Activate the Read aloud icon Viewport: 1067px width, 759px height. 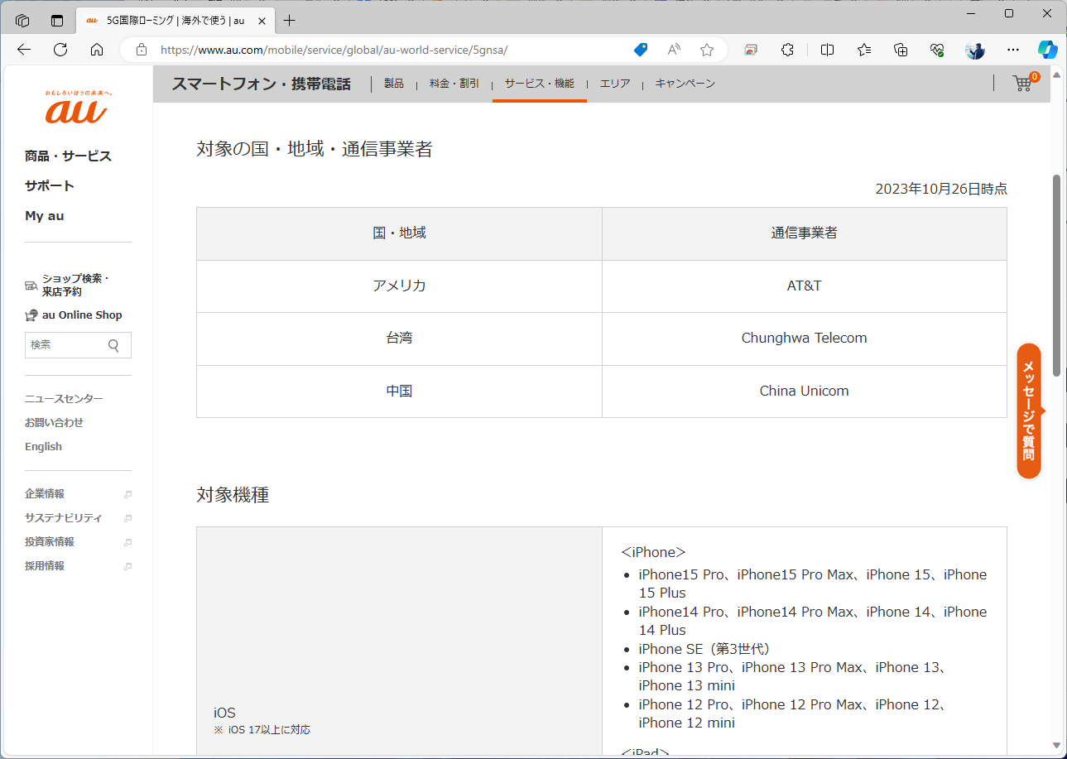(x=674, y=50)
